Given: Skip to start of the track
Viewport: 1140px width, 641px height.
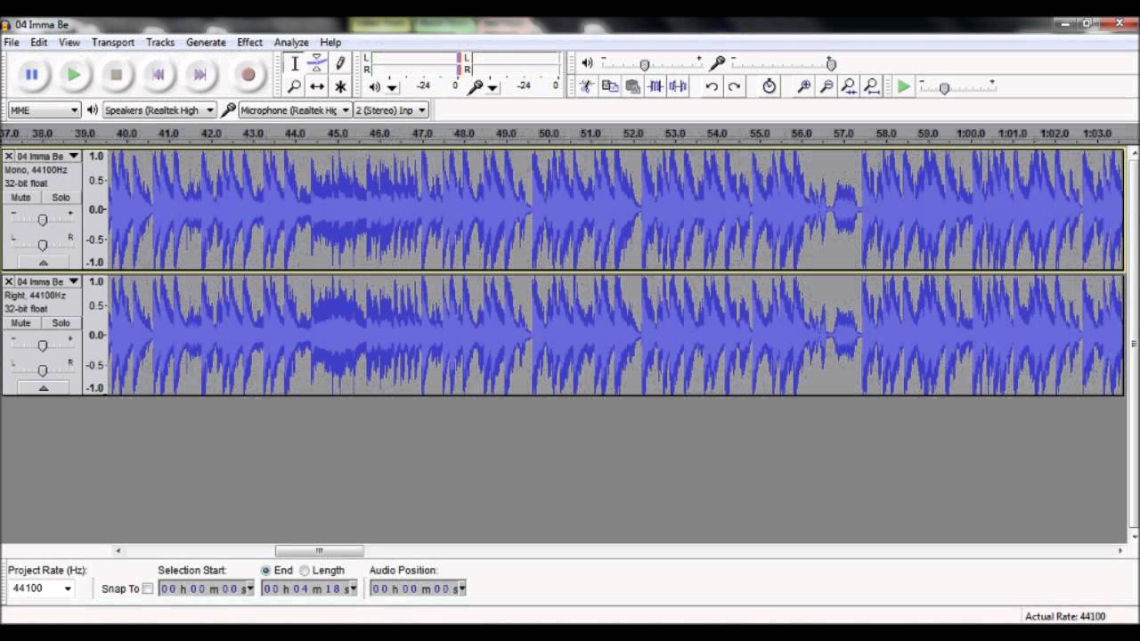Looking at the screenshot, I should tap(158, 76).
